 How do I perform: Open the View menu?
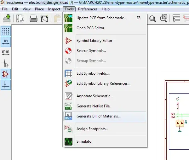pos(26,9)
